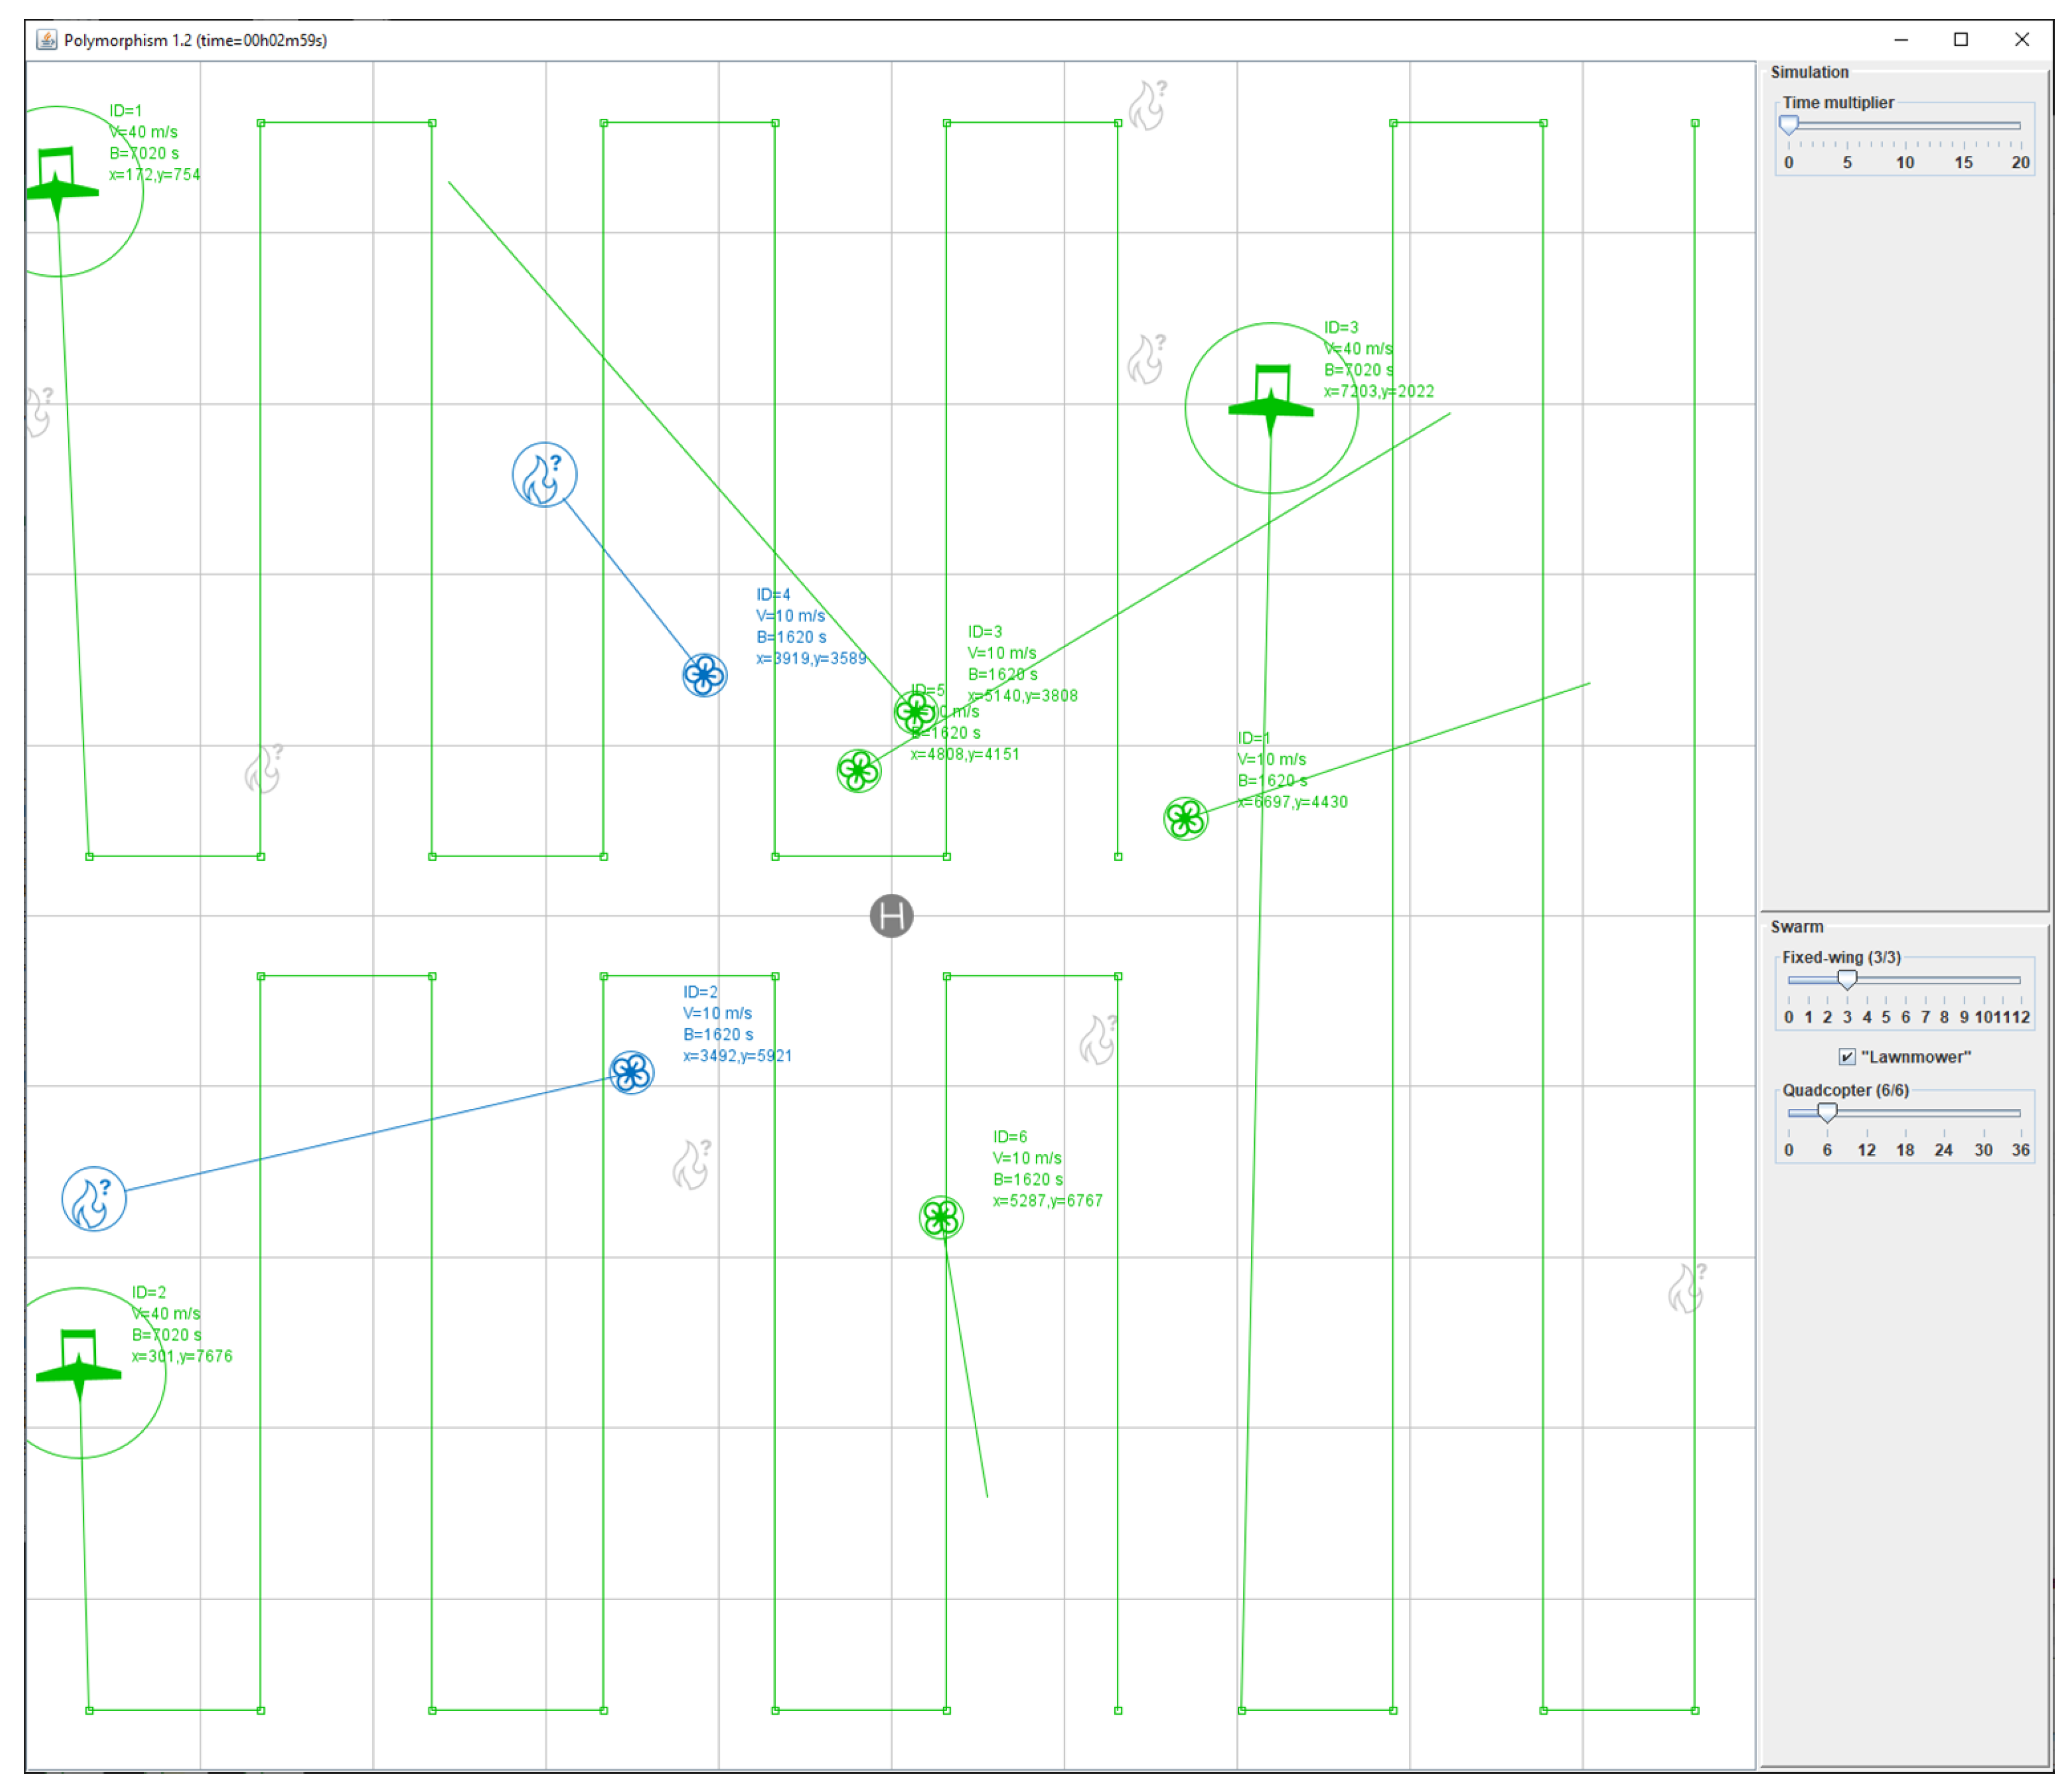Click the Quadcopter slider handle
The width and height of the screenshot is (2072, 1791).
click(1827, 1112)
